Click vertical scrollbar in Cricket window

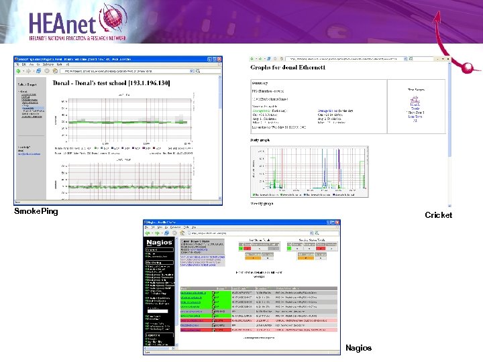[x=449, y=134]
